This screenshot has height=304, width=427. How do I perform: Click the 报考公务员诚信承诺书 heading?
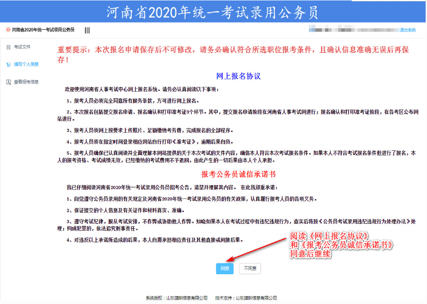pyautogui.click(x=238, y=174)
